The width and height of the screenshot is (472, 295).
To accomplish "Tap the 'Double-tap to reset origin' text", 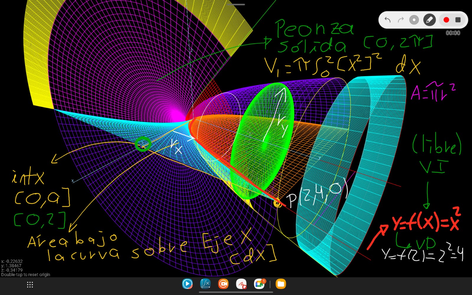I will [x=26, y=275].
